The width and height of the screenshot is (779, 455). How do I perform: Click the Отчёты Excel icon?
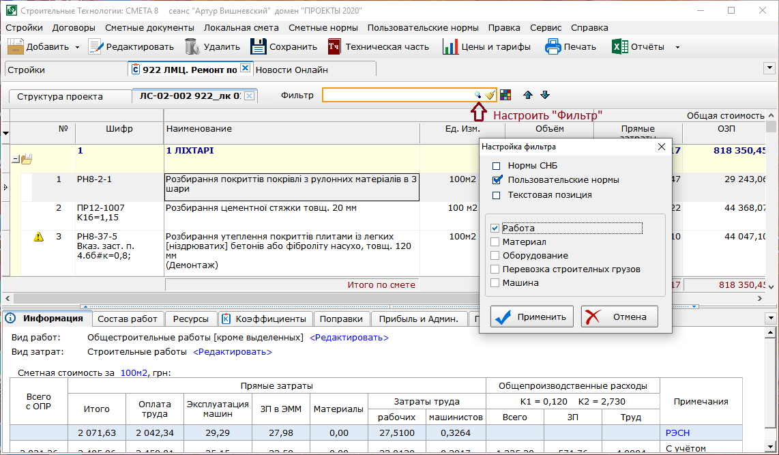[619, 47]
